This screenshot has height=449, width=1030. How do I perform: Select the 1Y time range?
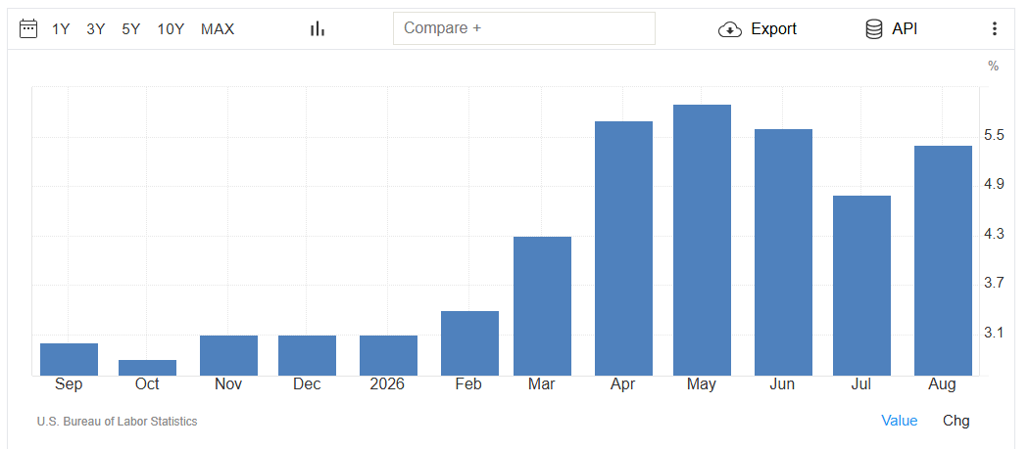[61, 28]
